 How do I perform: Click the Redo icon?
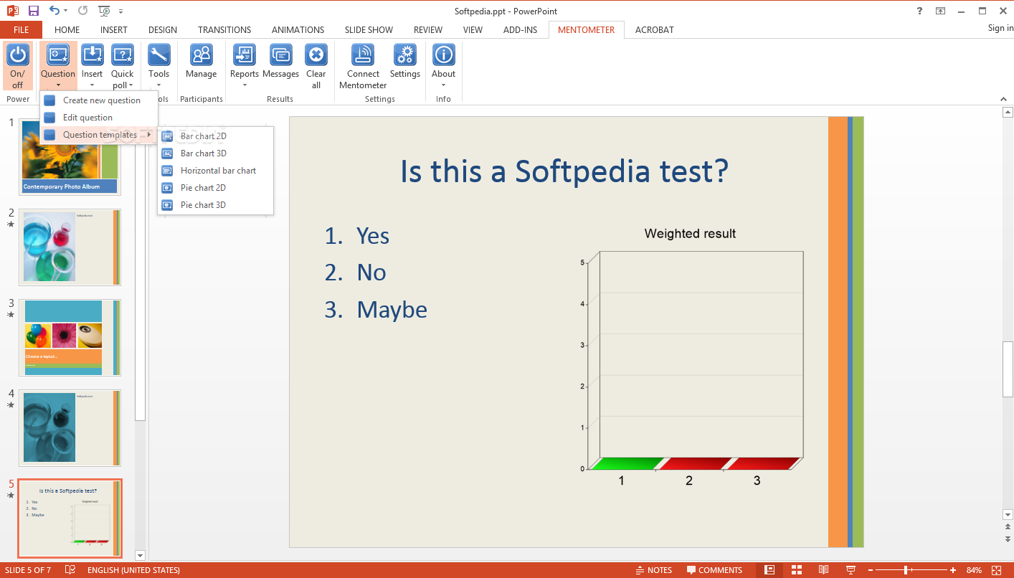click(x=82, y=11)
